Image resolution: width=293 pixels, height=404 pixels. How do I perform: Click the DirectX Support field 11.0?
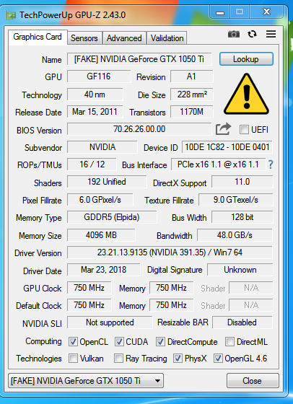(242, 182)
